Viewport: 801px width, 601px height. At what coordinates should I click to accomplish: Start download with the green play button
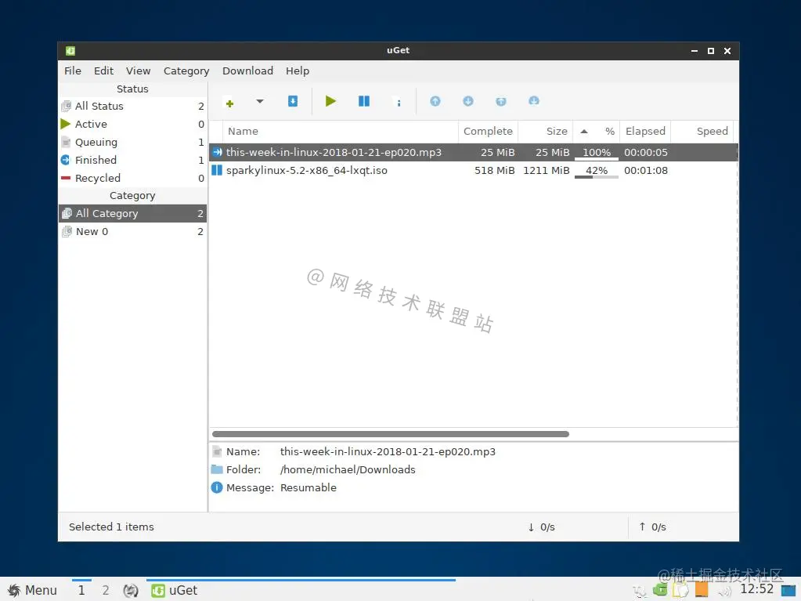coord(330,100)
